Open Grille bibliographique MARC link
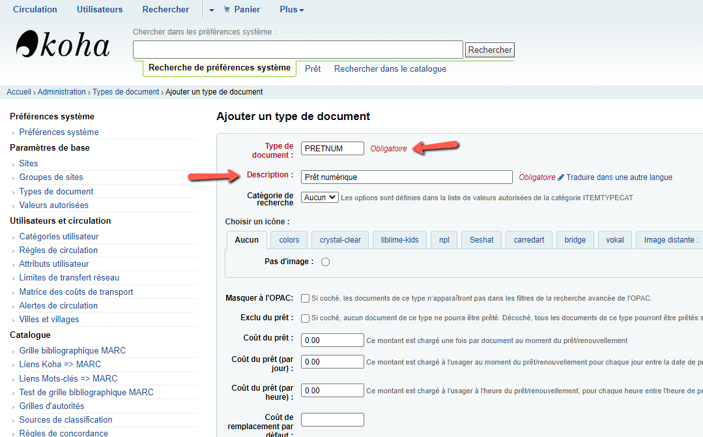Viewport: 703px width, 437px height. (72, 350)
